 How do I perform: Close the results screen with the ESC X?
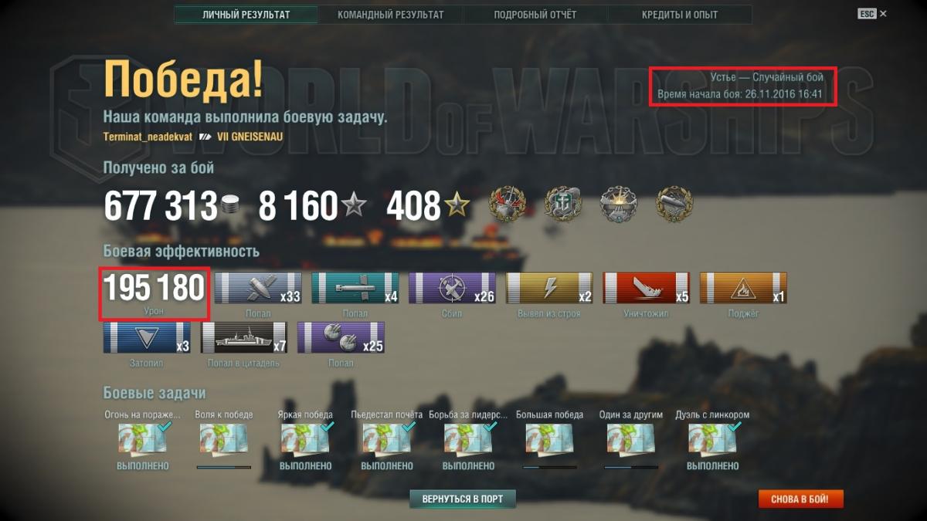(872, 14)
